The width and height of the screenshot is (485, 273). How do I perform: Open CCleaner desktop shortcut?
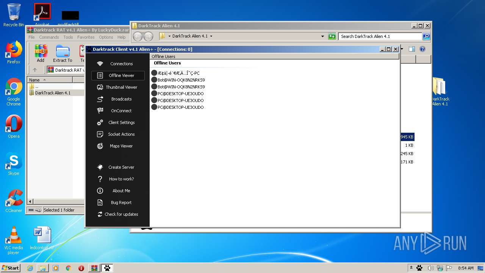[14, 201]
